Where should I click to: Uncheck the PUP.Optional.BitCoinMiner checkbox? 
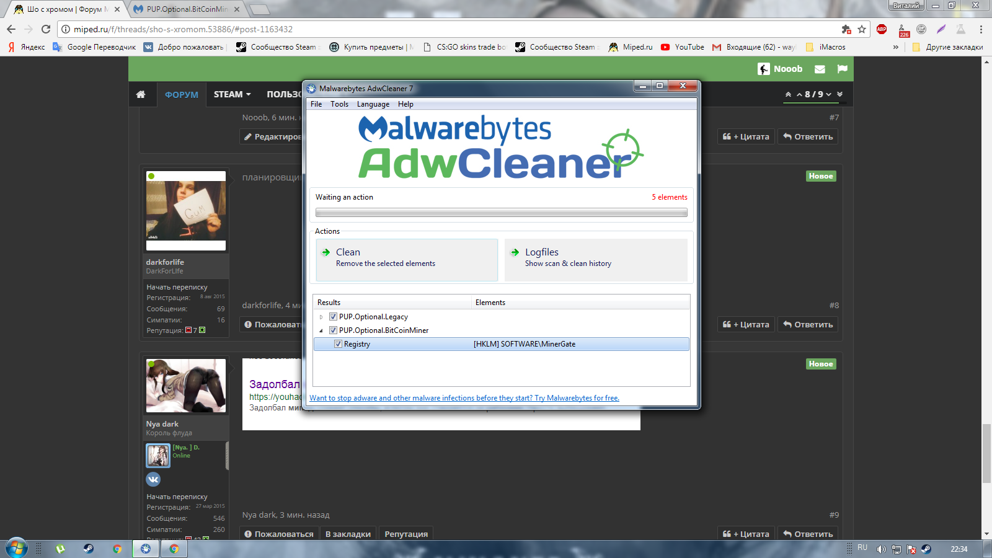click(x=333, y=330)
